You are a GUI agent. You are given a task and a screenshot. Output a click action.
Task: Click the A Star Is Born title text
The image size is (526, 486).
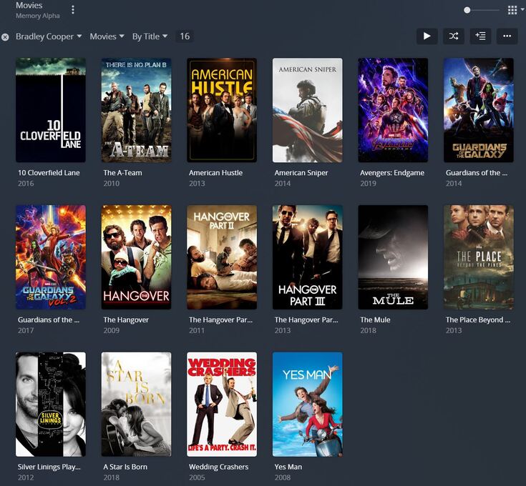point(125,467)
